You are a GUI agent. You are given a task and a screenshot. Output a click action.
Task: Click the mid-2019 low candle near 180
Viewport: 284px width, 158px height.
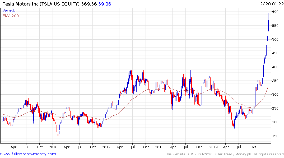click(234, 124)
